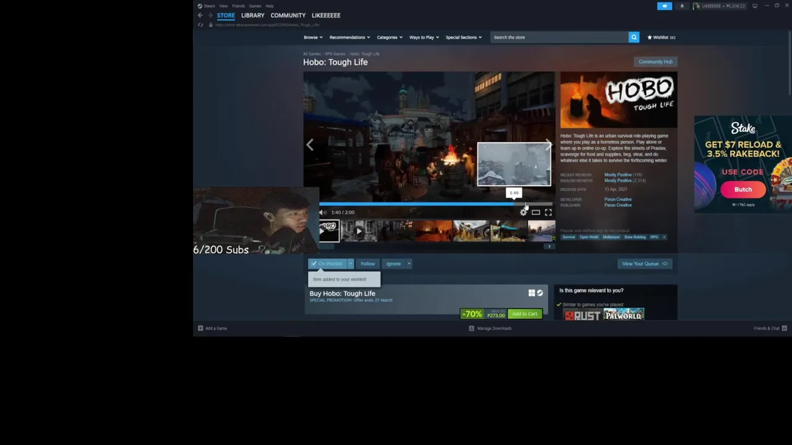Open the Help menu
Viewport: 792px width, 445px height.
pyautogui.click(x=269, y=6)
